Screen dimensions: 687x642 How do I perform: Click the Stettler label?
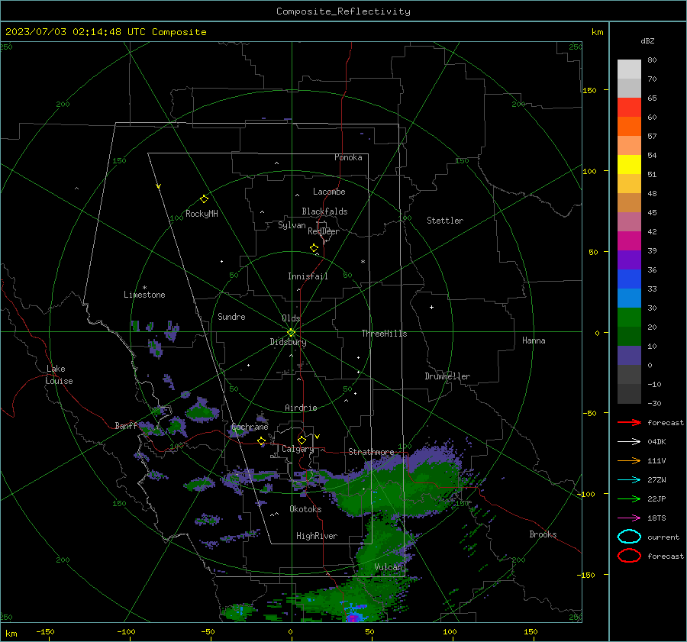coord(445,221)
